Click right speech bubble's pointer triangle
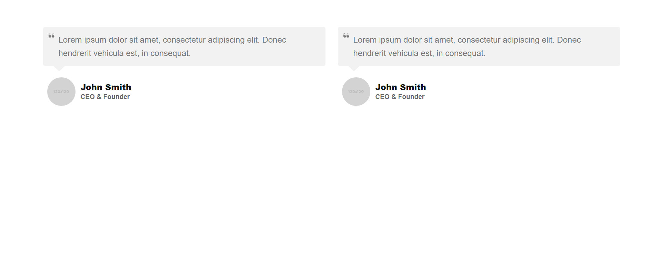This screenshot has height=275, width=662. pos(354,68)
